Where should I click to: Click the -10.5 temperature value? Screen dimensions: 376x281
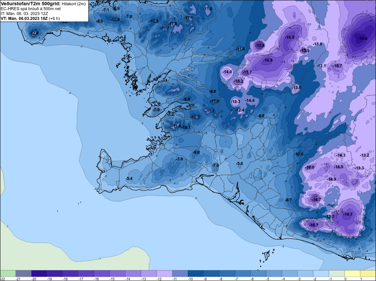tap(195, 117)
